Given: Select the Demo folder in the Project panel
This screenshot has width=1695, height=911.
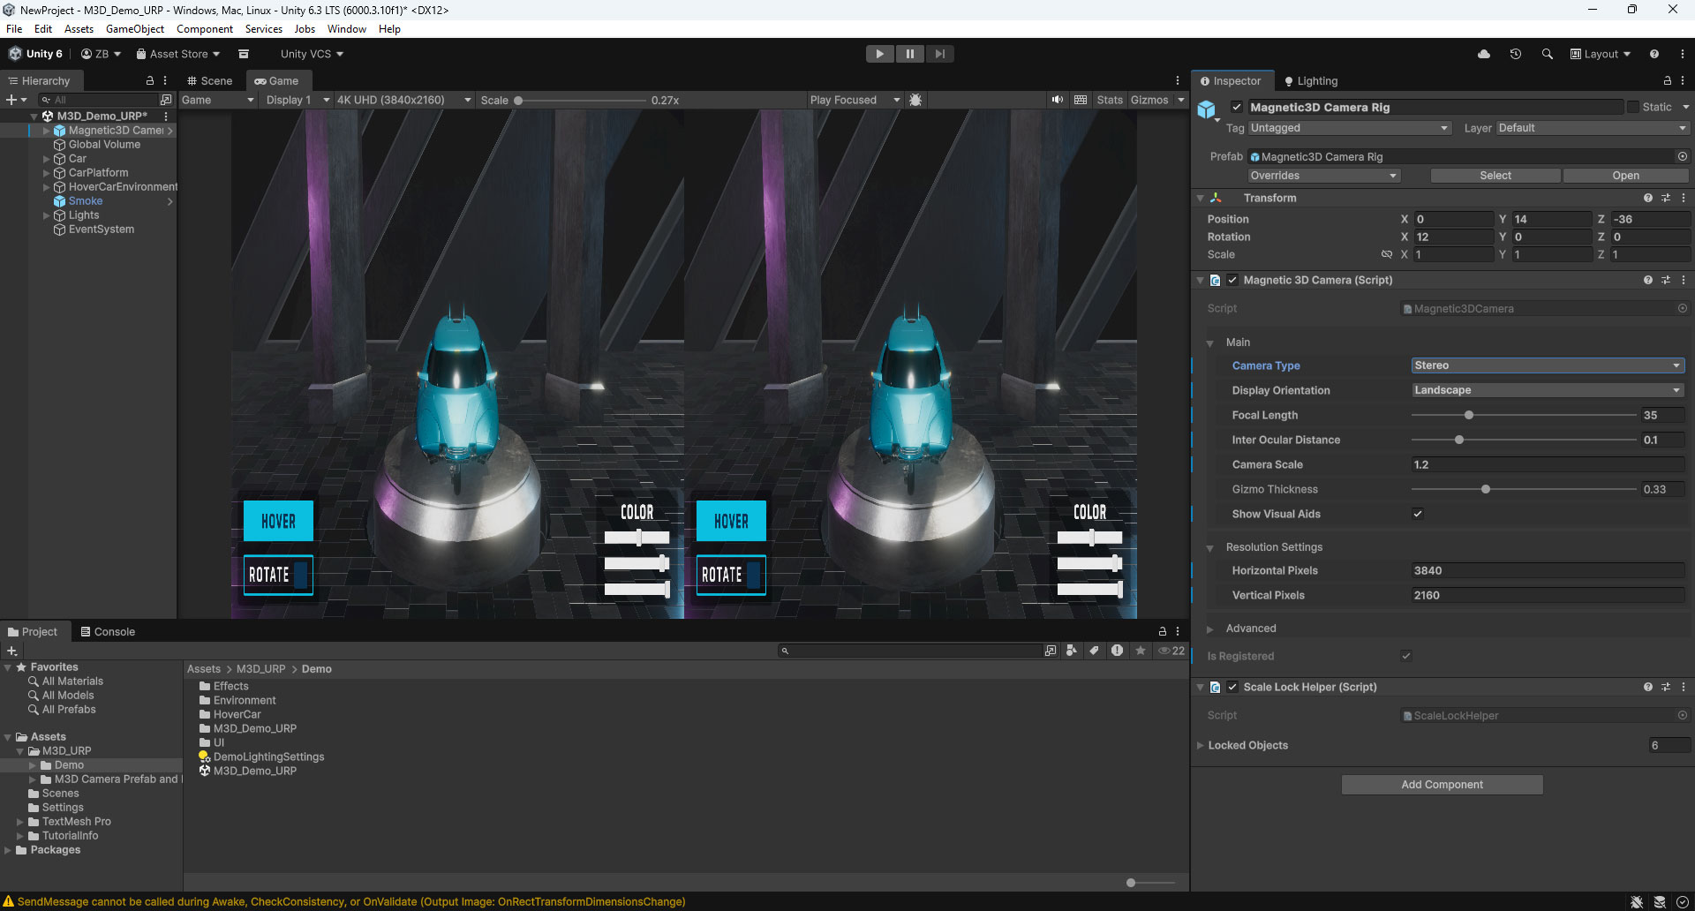Looking at the screenshot, I should click(x=68, y=764).
